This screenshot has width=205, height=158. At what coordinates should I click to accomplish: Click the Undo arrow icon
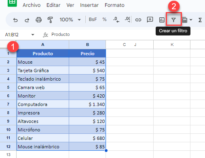tap(15, 20)
